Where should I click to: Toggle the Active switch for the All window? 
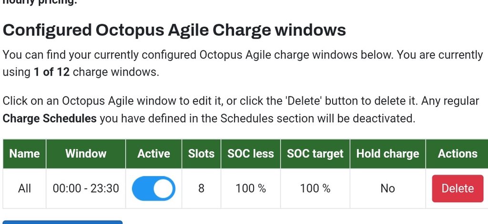point(153,188)
